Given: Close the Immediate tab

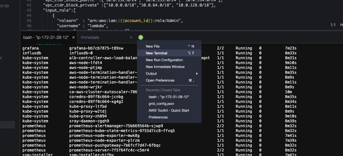Looking at the screenshot, I should point(131,38).
